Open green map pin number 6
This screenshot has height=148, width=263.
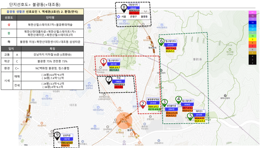[x=161, y=42]
